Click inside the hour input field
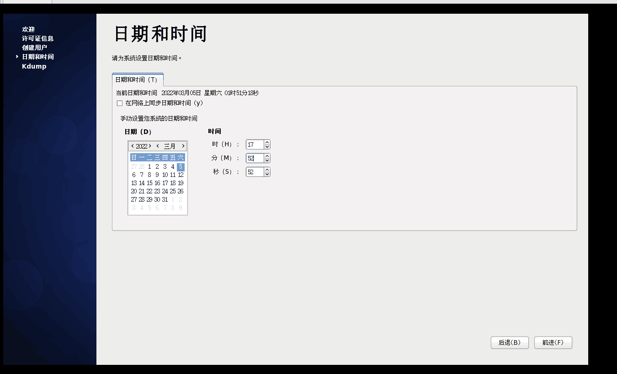The height and width of the screenshot is (374, 617). (x=255, y=144)
